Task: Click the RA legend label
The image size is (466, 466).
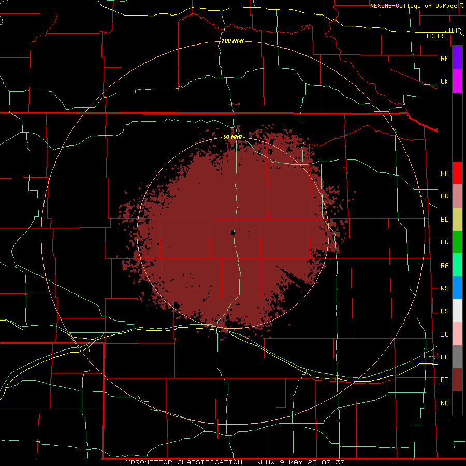Action: coord(444,266)
